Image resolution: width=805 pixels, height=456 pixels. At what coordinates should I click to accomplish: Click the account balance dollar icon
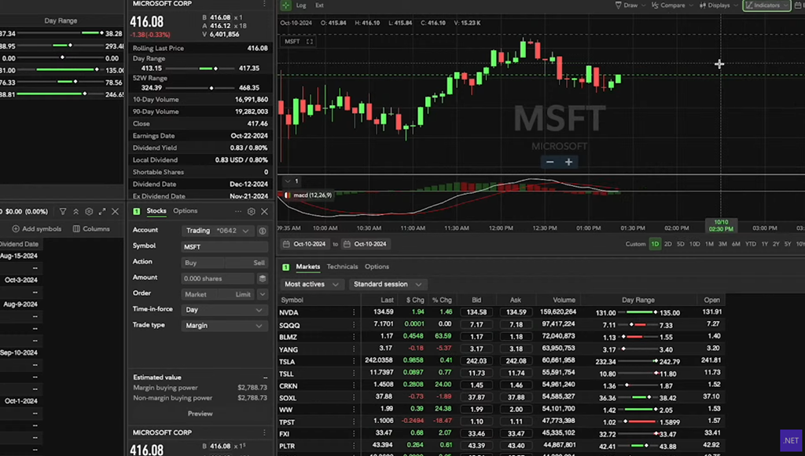263,232
